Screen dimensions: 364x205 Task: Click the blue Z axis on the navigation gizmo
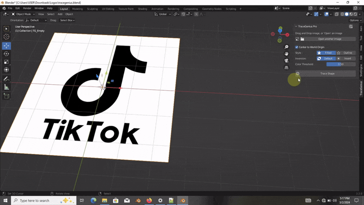click(280, 31)
